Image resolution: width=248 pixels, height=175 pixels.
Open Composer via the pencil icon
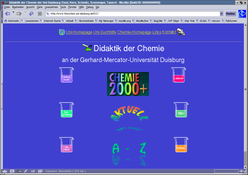(x=26, y=171)
